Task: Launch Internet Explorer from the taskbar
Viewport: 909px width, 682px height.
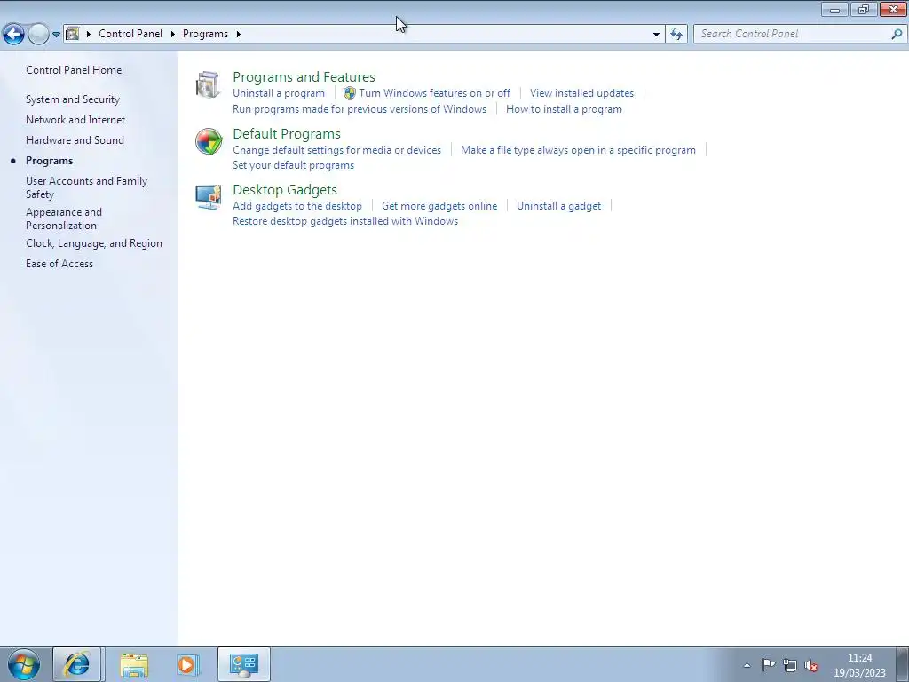Action: (x=76, y=664)
